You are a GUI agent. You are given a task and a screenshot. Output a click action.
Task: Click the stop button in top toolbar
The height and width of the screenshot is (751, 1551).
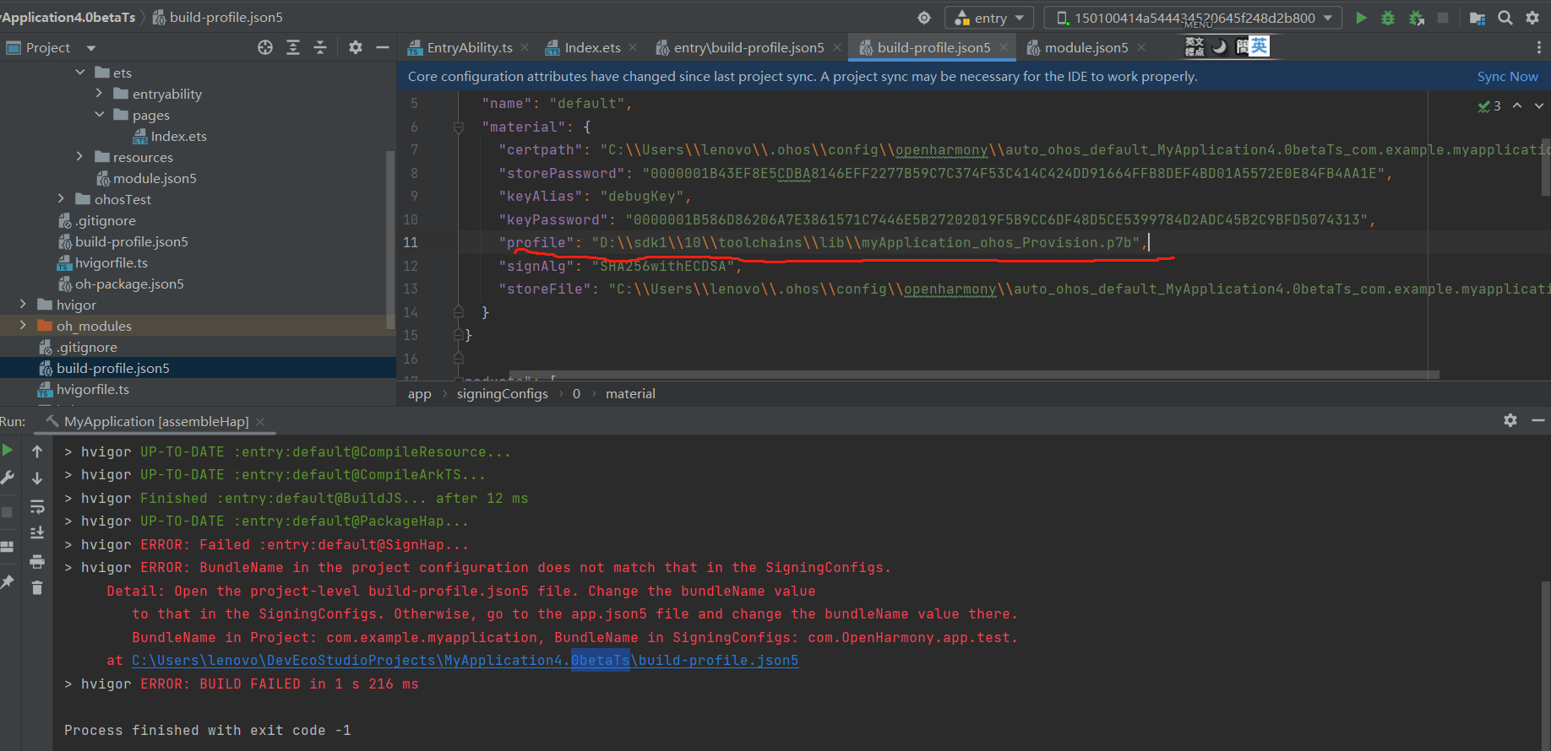[1443, 18]
